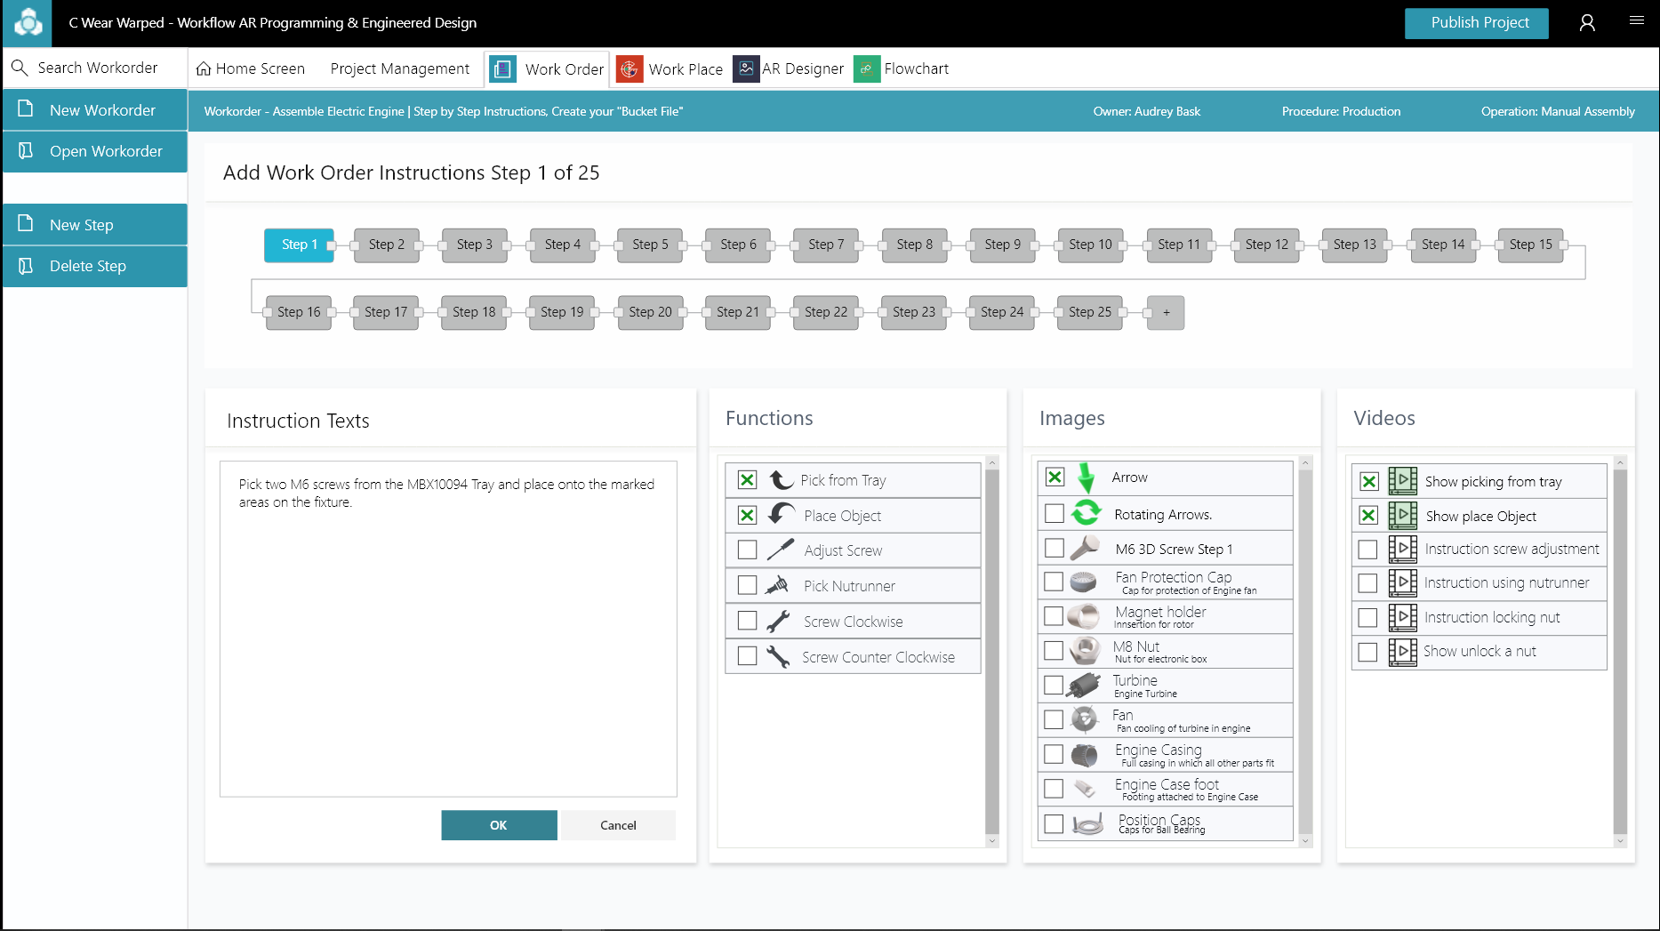Screen dimensions: 1660x931
Task: Click the Delete Step button
Action: coord(95,266)
